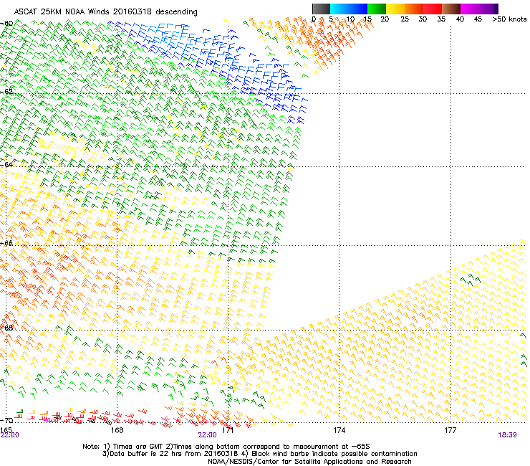Click the yellow 20–25 knots legend segment

click(x=395, y=9)
